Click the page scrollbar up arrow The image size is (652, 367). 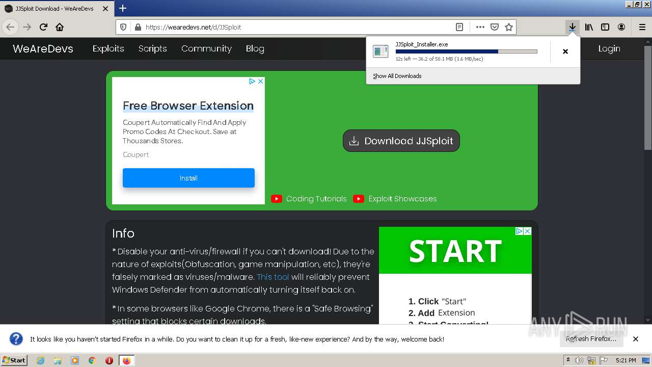[x=648, y=42]
